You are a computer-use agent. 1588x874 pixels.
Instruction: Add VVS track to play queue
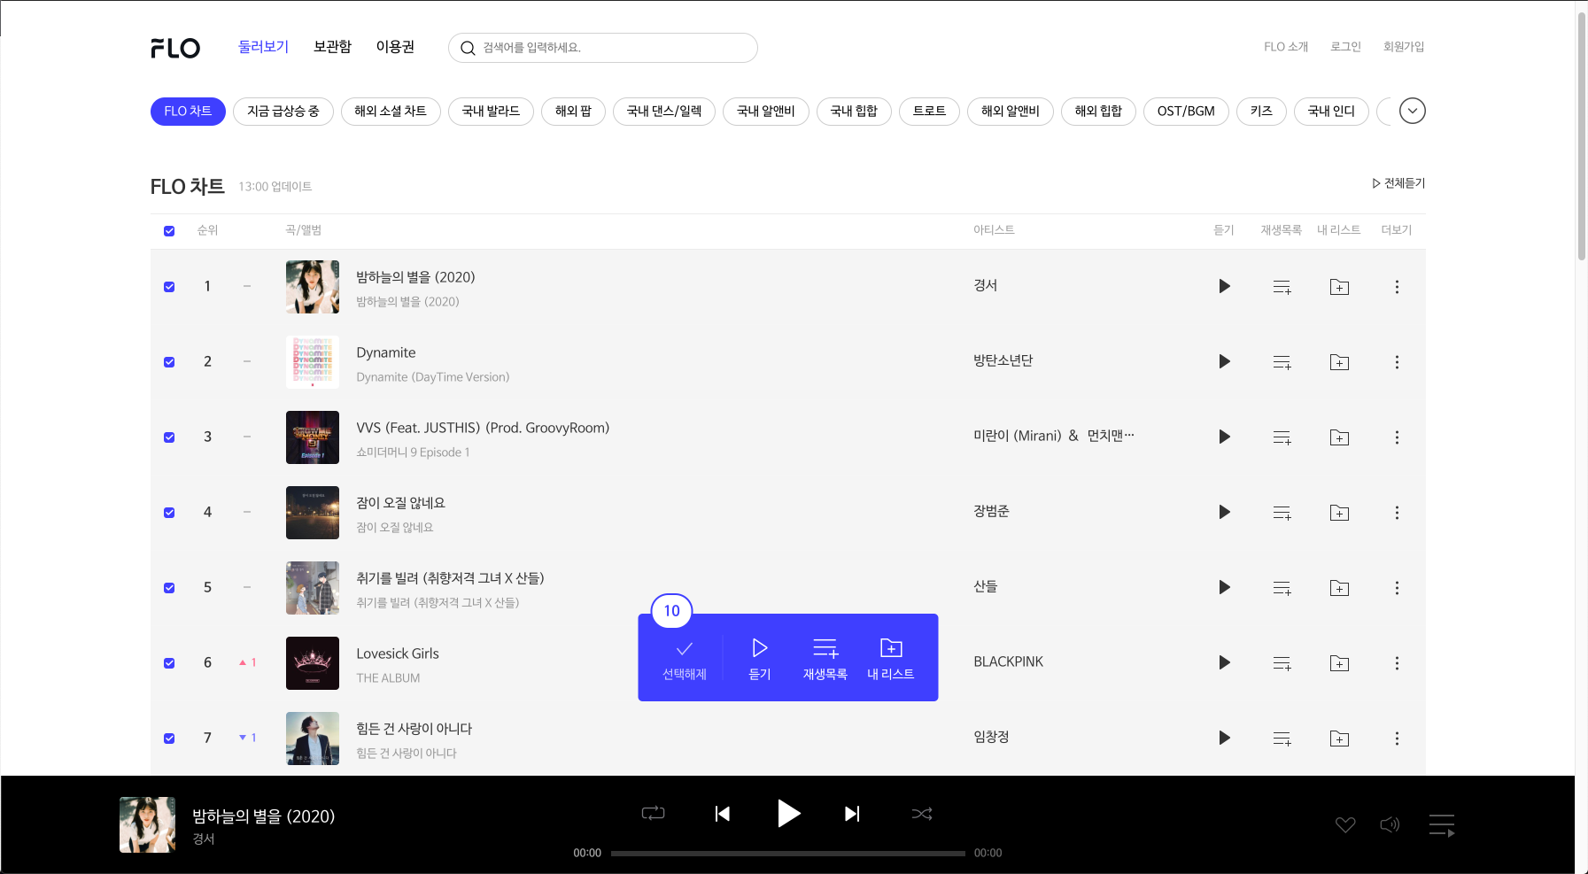(1282, 437)
